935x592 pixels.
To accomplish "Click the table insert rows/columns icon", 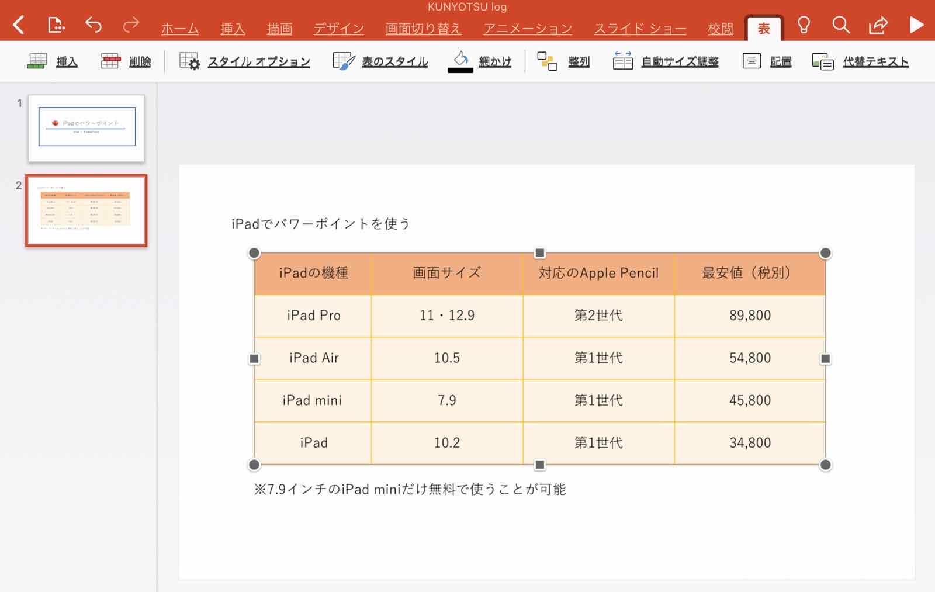I will click(37, 61).
